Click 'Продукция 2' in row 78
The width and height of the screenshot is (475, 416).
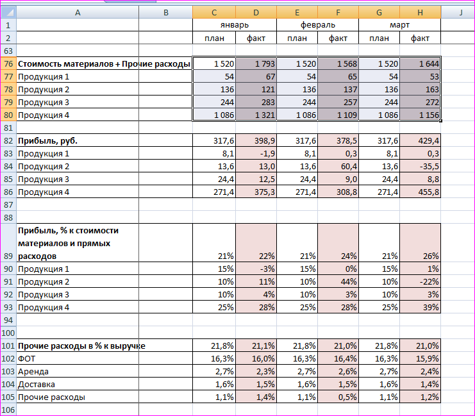click(78, 89)
